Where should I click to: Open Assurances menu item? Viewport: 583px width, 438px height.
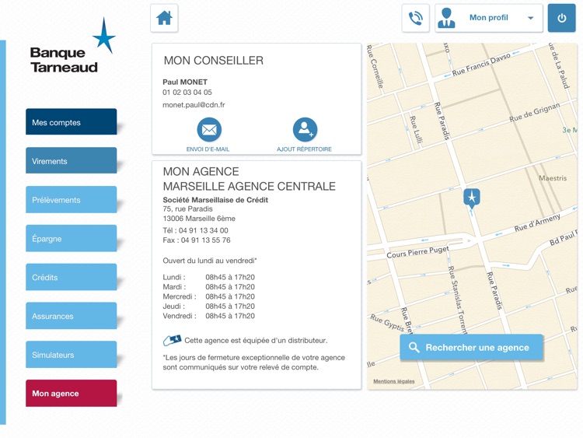[x=71, y=316]
